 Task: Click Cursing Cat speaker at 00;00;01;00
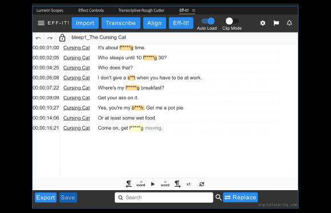click(x=76, y=48)
